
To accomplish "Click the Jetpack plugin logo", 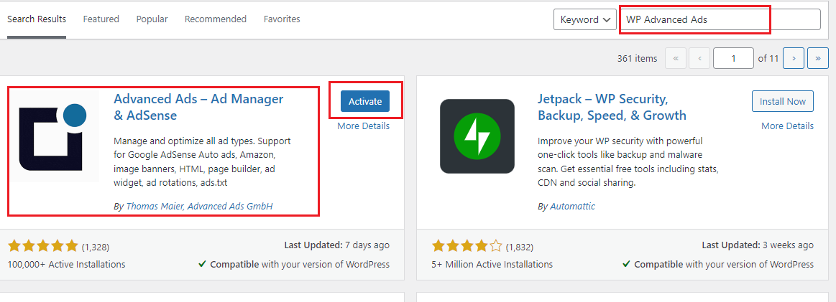I will tap(477, 136).
